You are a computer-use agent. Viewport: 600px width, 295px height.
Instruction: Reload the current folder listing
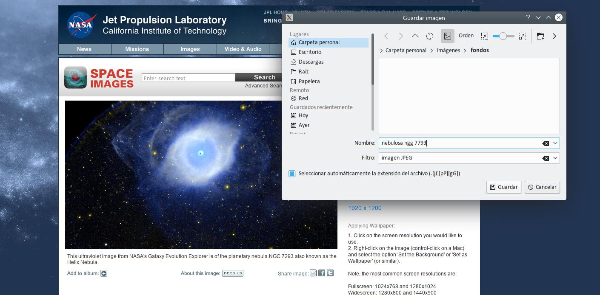click(430, 36)
